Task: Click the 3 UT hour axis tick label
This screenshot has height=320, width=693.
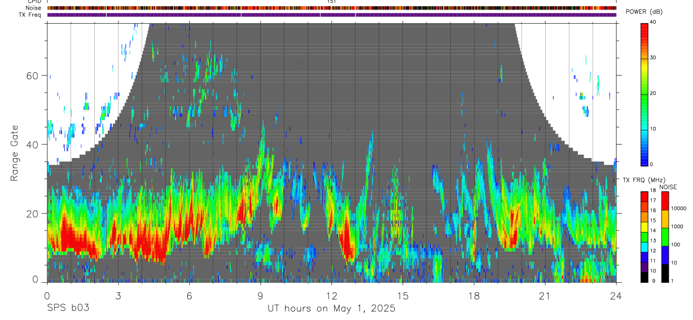Action: (x=118, y=296)
